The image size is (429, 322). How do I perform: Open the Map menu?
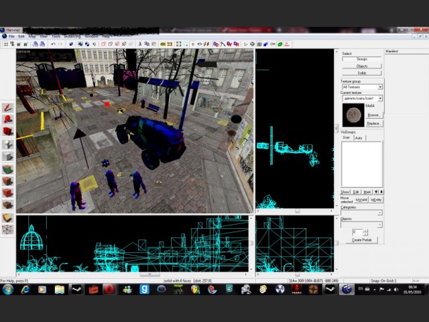point(32,36)
